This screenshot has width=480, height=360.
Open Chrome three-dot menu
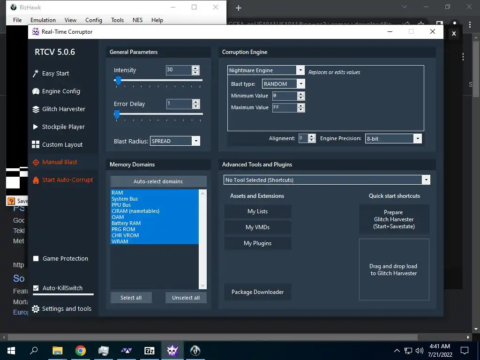[470, 24]
